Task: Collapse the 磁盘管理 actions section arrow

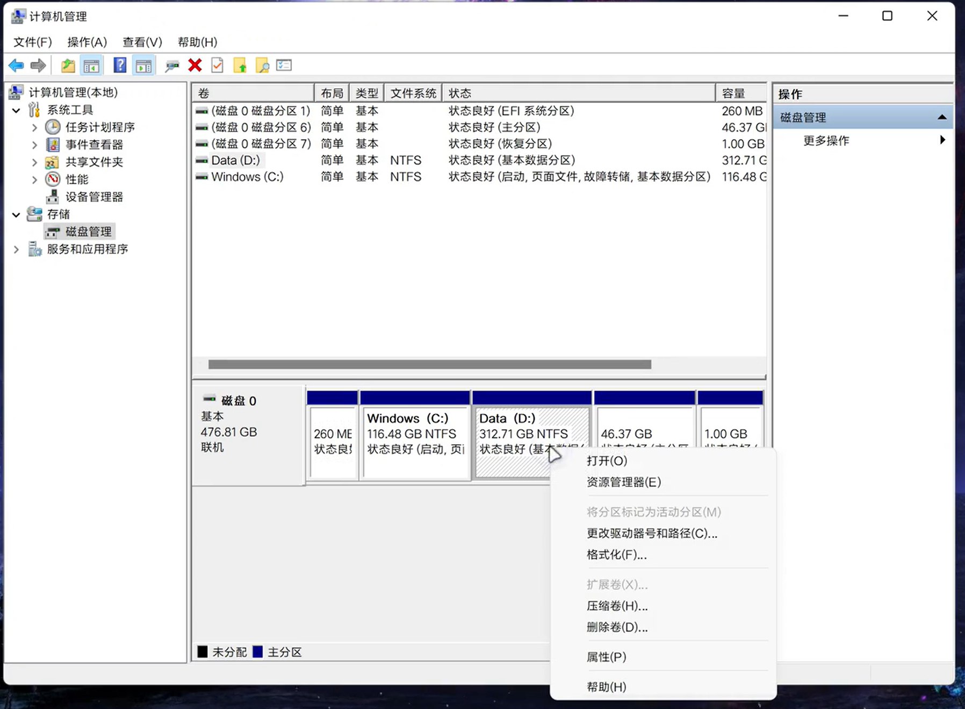Action: [x=941, y=117]
